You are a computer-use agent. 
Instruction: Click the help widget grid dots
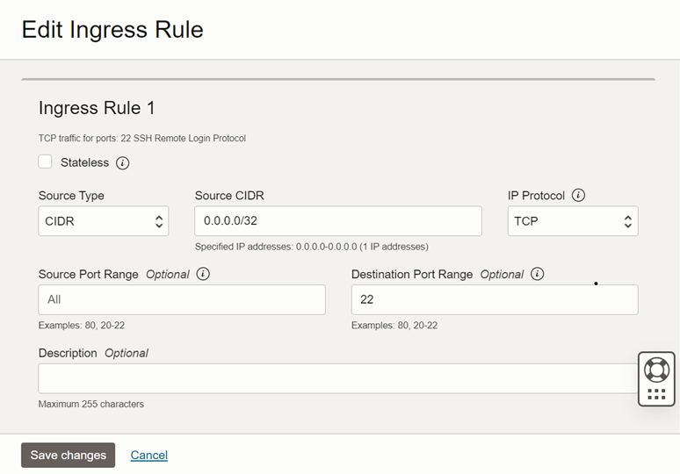656,394
